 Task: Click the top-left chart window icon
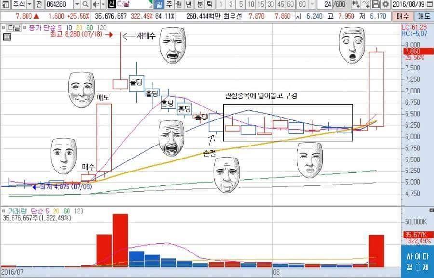pyautogui.click(x=4, y=4)
